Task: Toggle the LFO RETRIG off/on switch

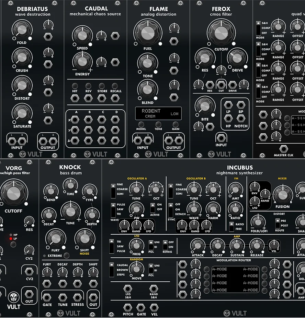Action: 165,245
